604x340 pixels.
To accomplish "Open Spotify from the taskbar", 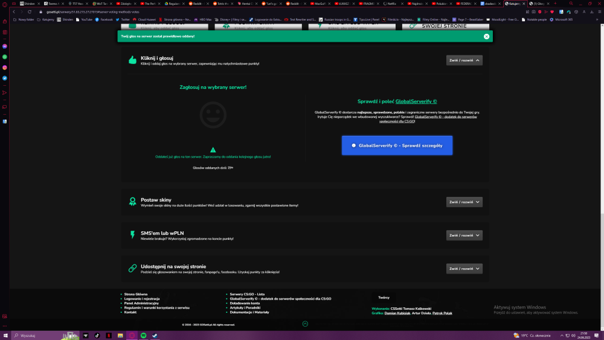I will (143, 335).
